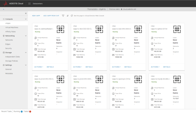Viewport: 196px width, 113px height.
Task: Click the NEW VAPP button
Action: pyautogui.click(x=36, y=16)
